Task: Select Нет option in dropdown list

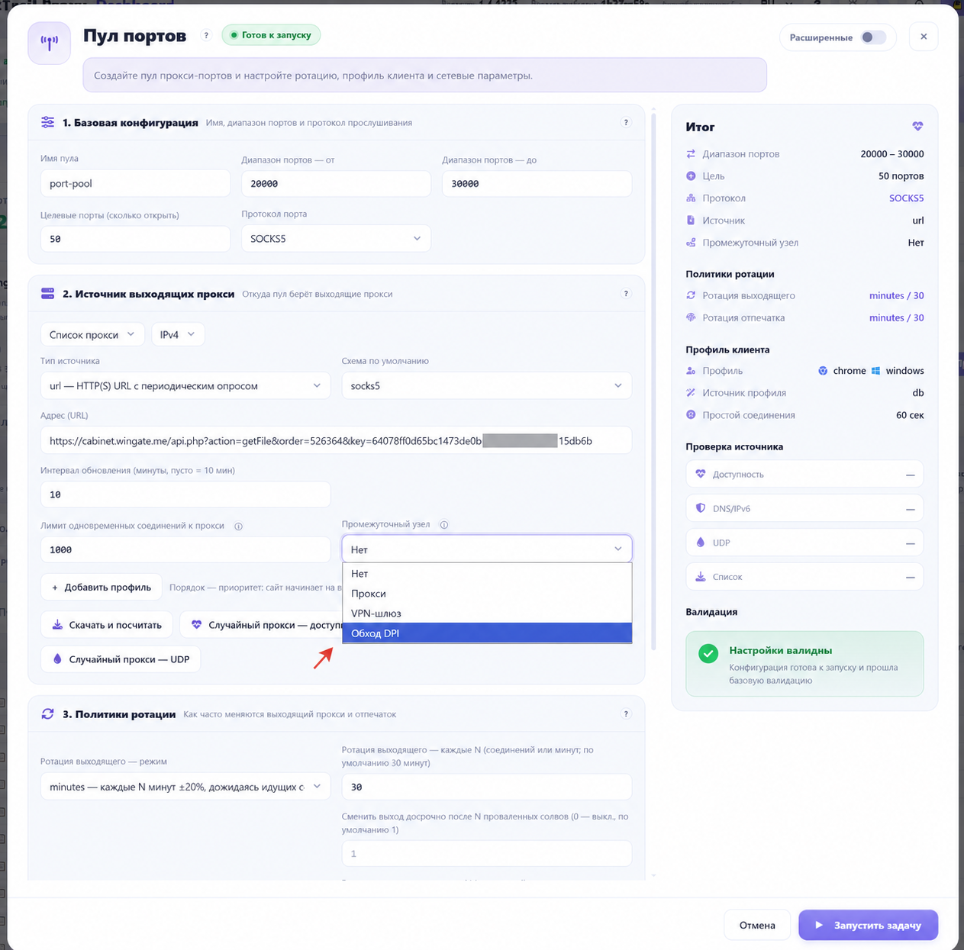Action: click(487, 574)
